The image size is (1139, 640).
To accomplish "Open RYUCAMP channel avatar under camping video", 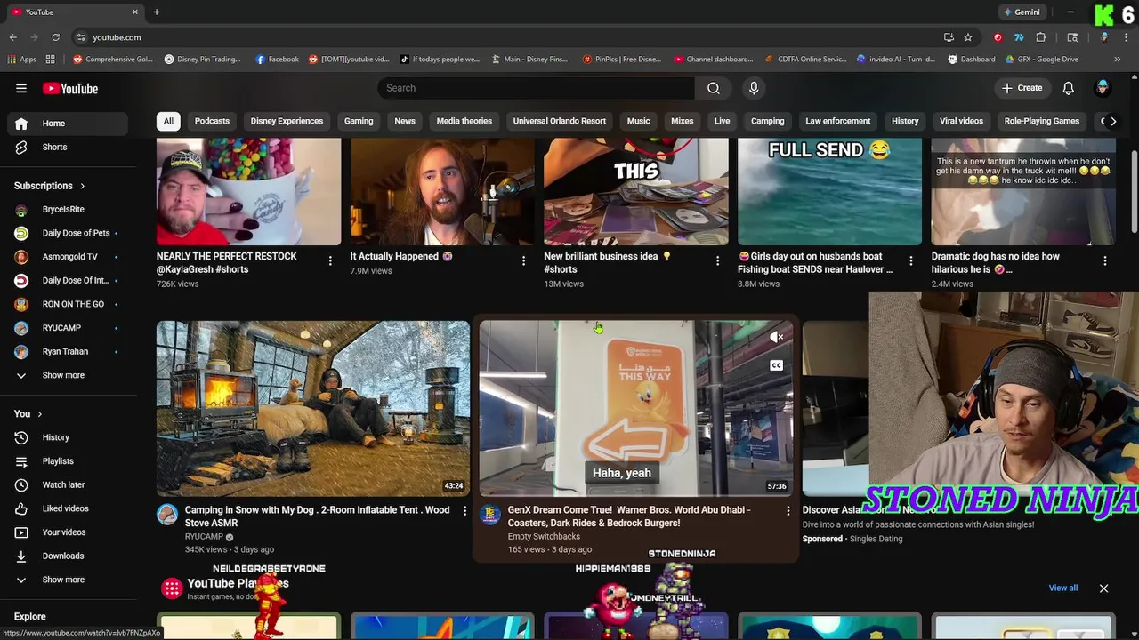I will point(167,514).
